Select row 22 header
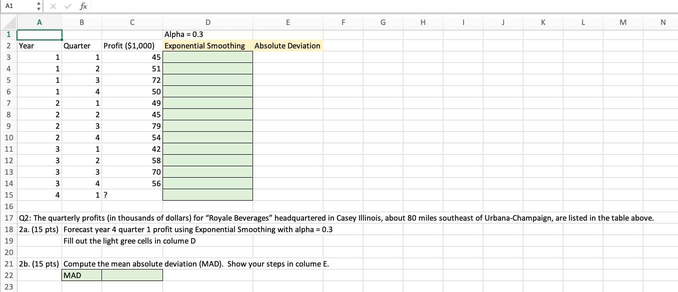This screenshot has width=678, height=292. coord(8,275)
